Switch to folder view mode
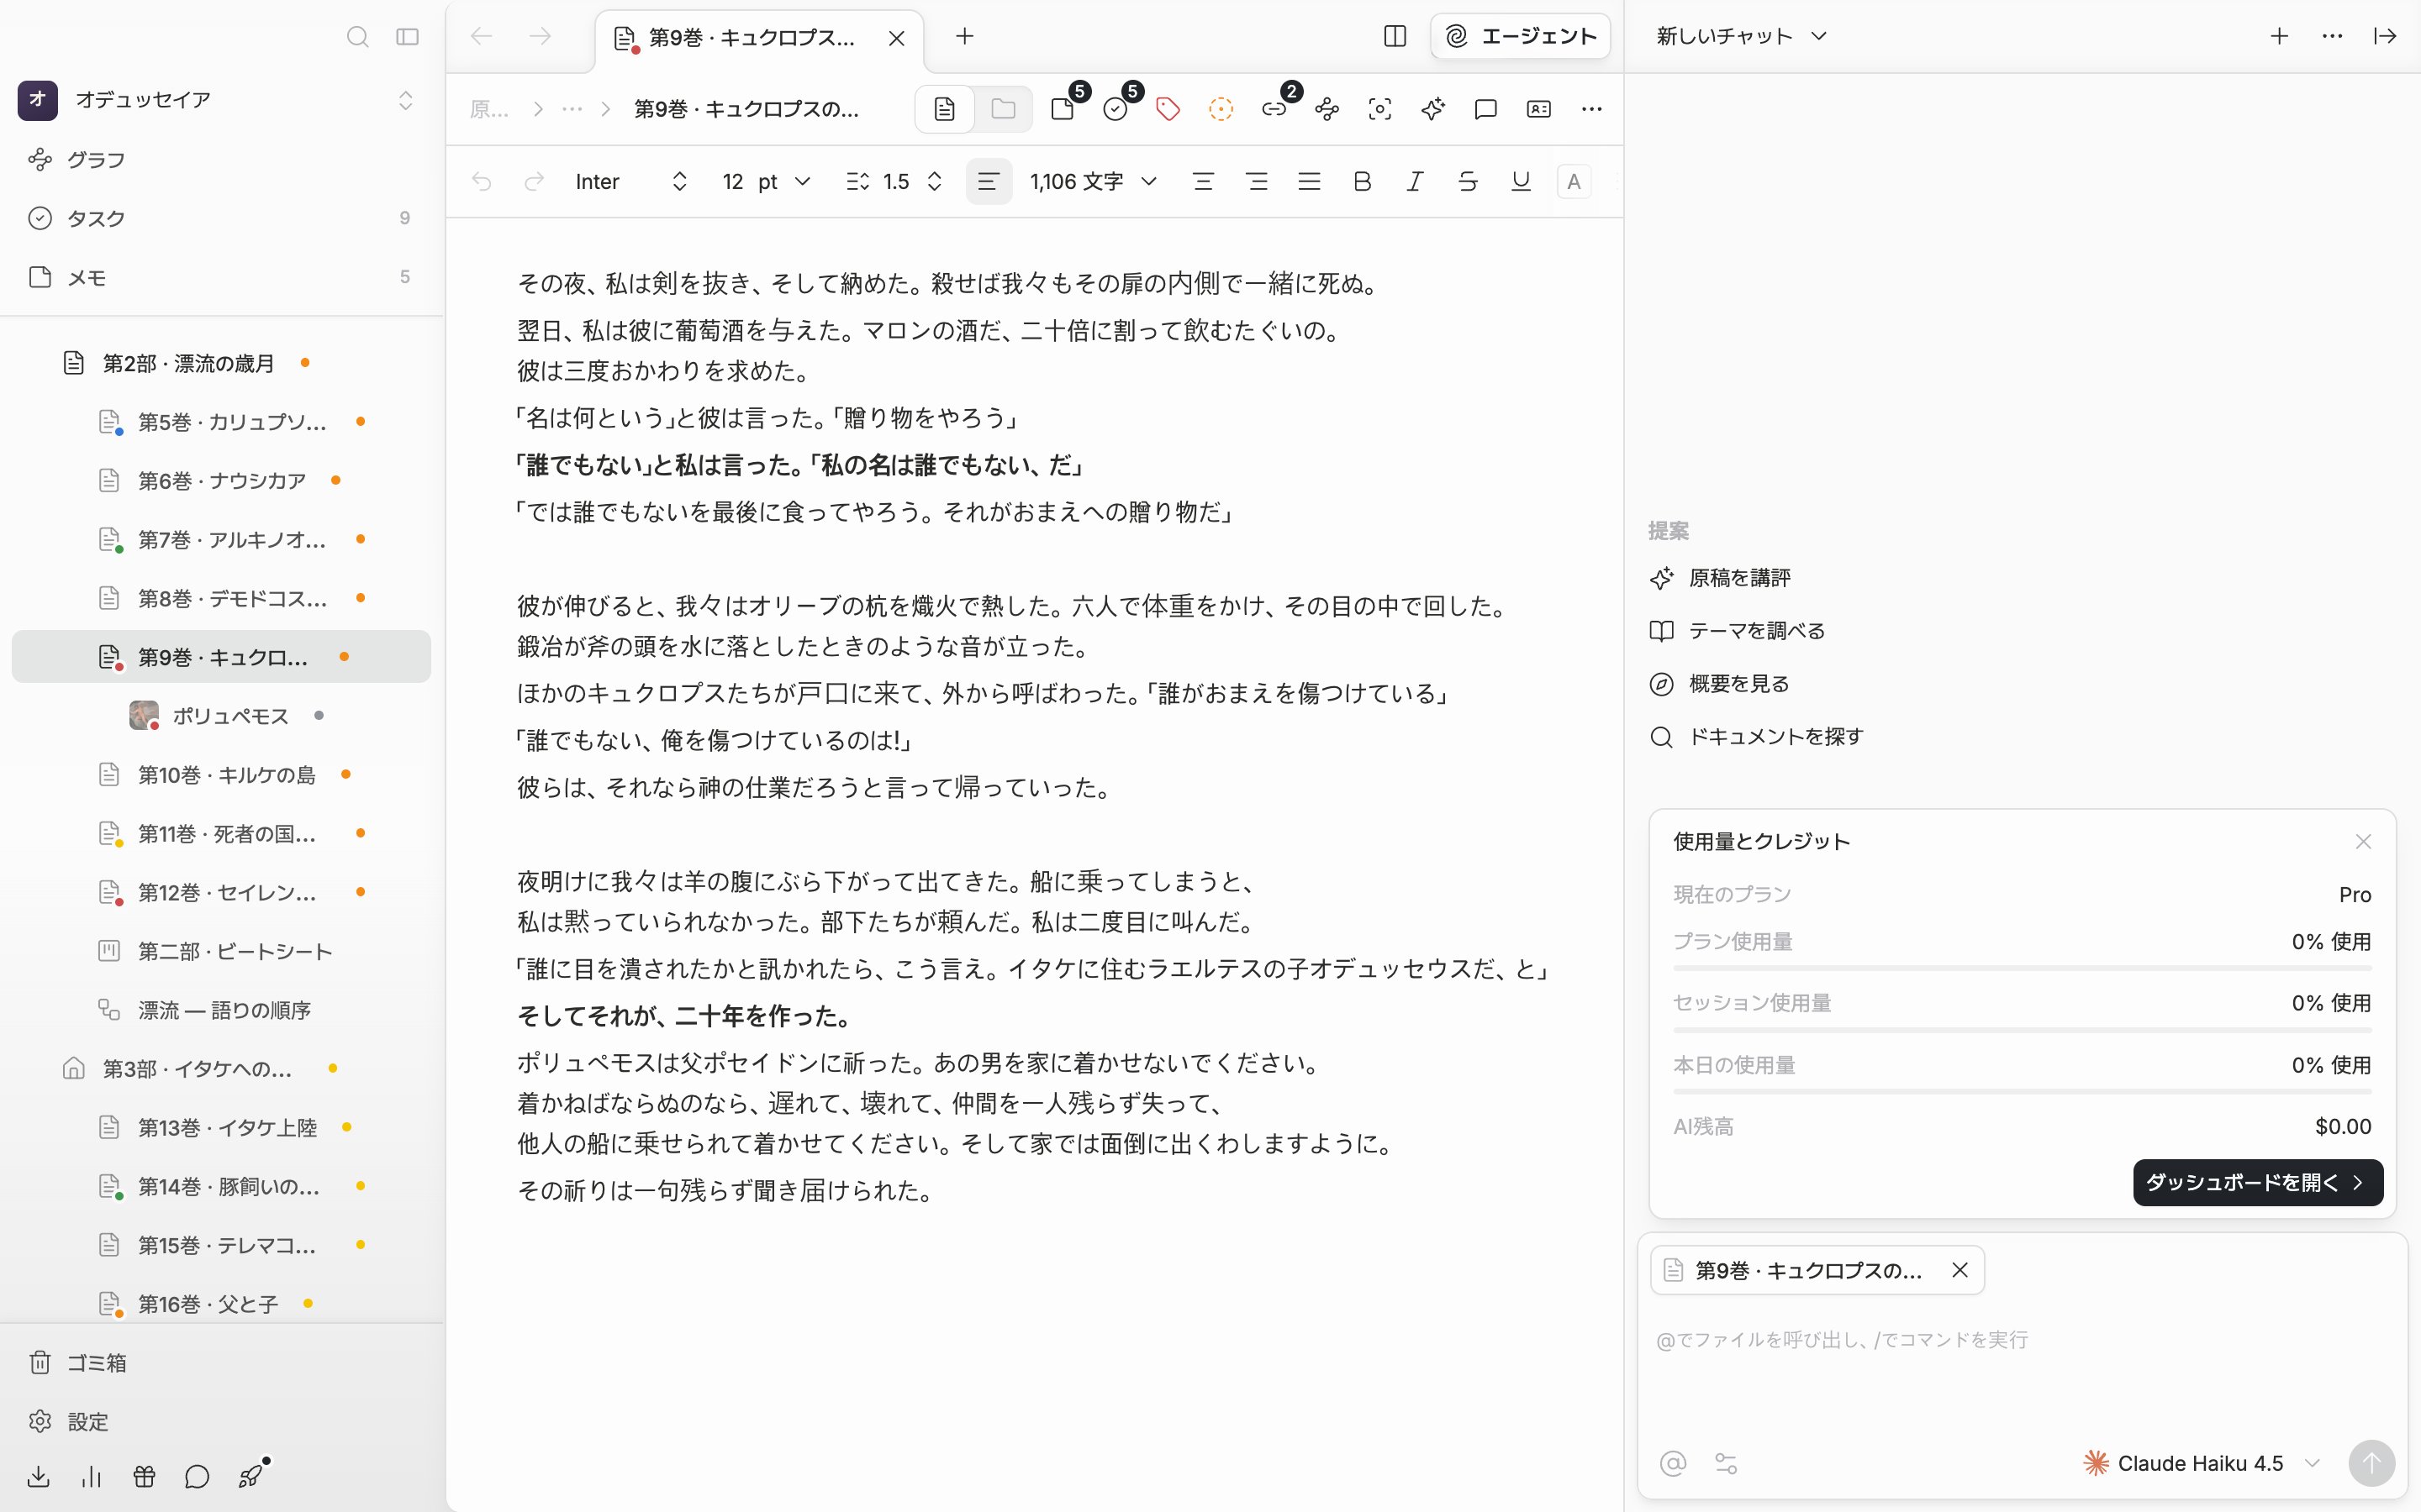The width and height of the screenshot is (2421, 1512). [1004, 109]
